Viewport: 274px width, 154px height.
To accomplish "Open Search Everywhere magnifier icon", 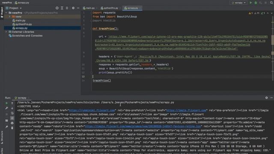I will pyautogui.click(x=271, y=3).
